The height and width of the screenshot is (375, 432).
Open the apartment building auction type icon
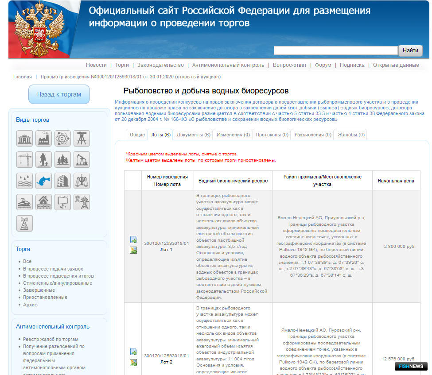click(62, 181)
